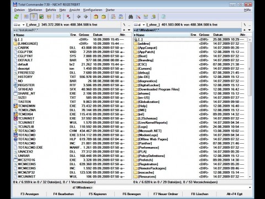Open the Konfigurieren menu
265x199 pixels.
point(93,10)
